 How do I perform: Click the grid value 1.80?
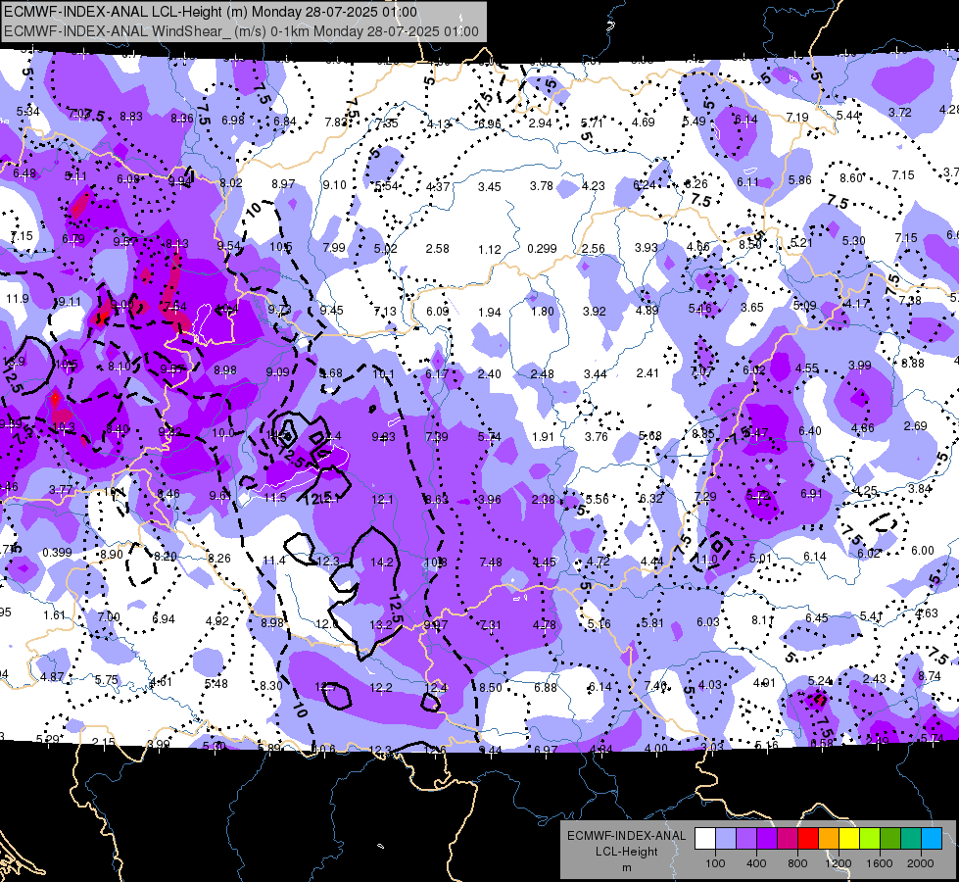pos(543,312)
